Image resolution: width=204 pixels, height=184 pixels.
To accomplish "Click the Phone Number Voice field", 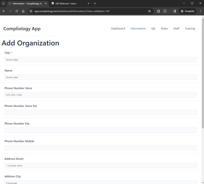I will (x=101, y=95).
